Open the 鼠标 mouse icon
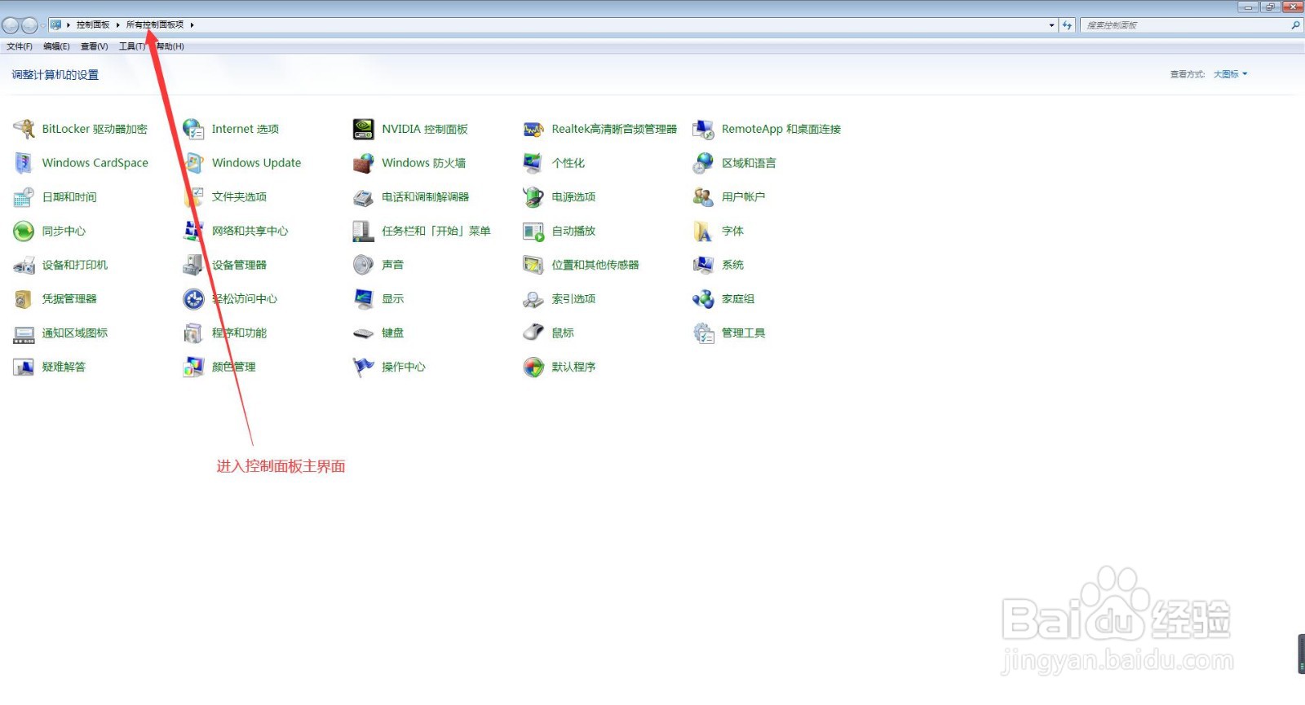Screen dimensions: 1305x705 point(533,333)
